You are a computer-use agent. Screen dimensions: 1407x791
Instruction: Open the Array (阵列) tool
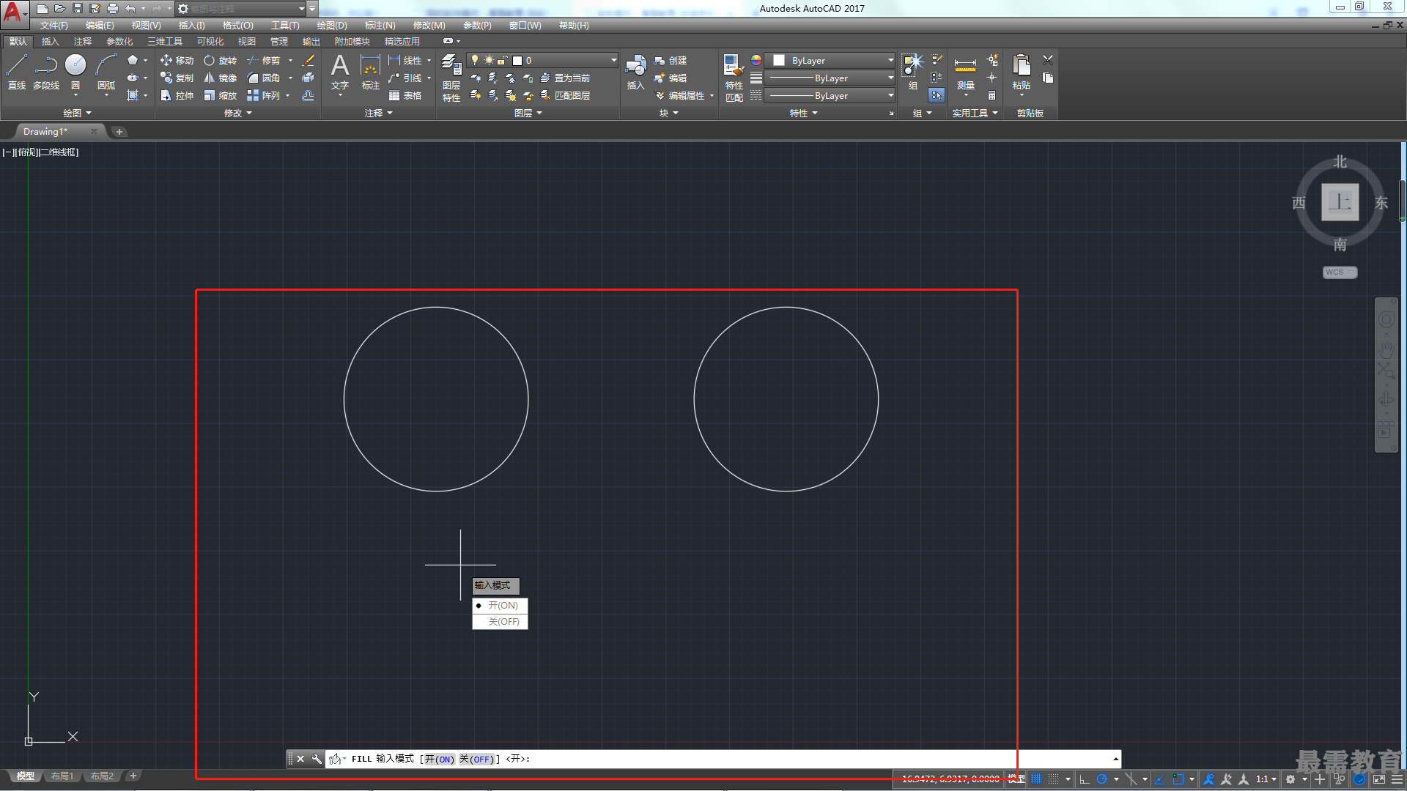coord(264,96)
